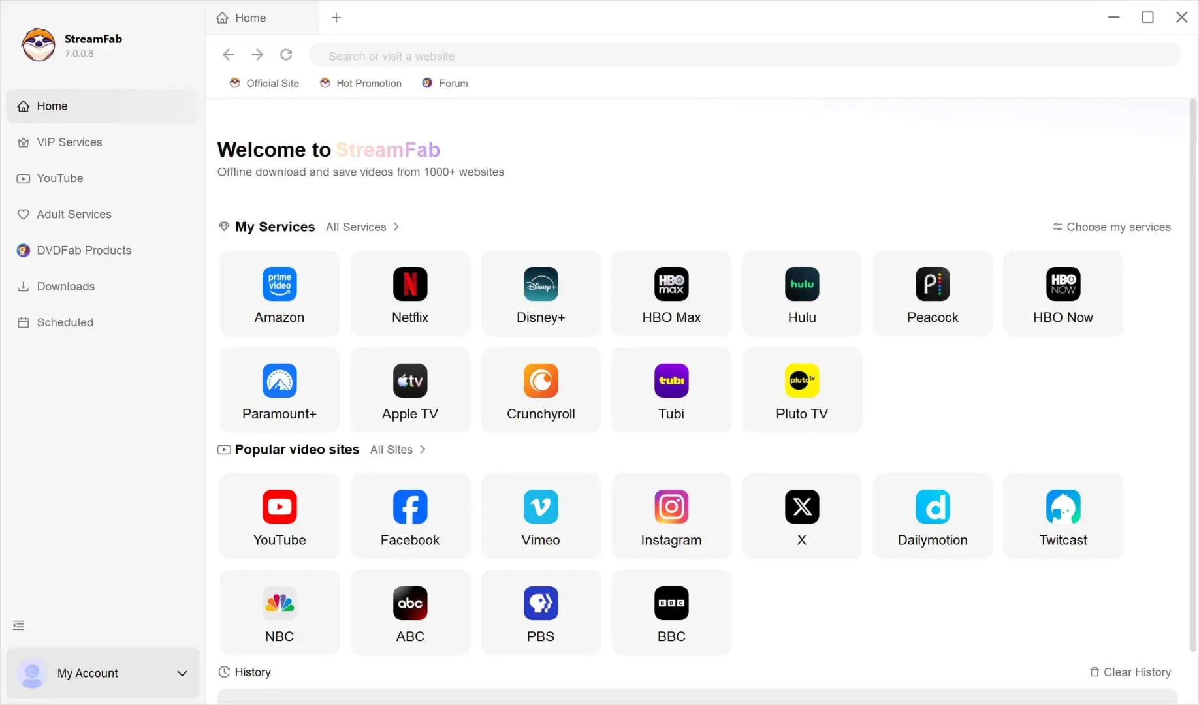
Task: Click the search or visit website field
Action: (744, 56)
